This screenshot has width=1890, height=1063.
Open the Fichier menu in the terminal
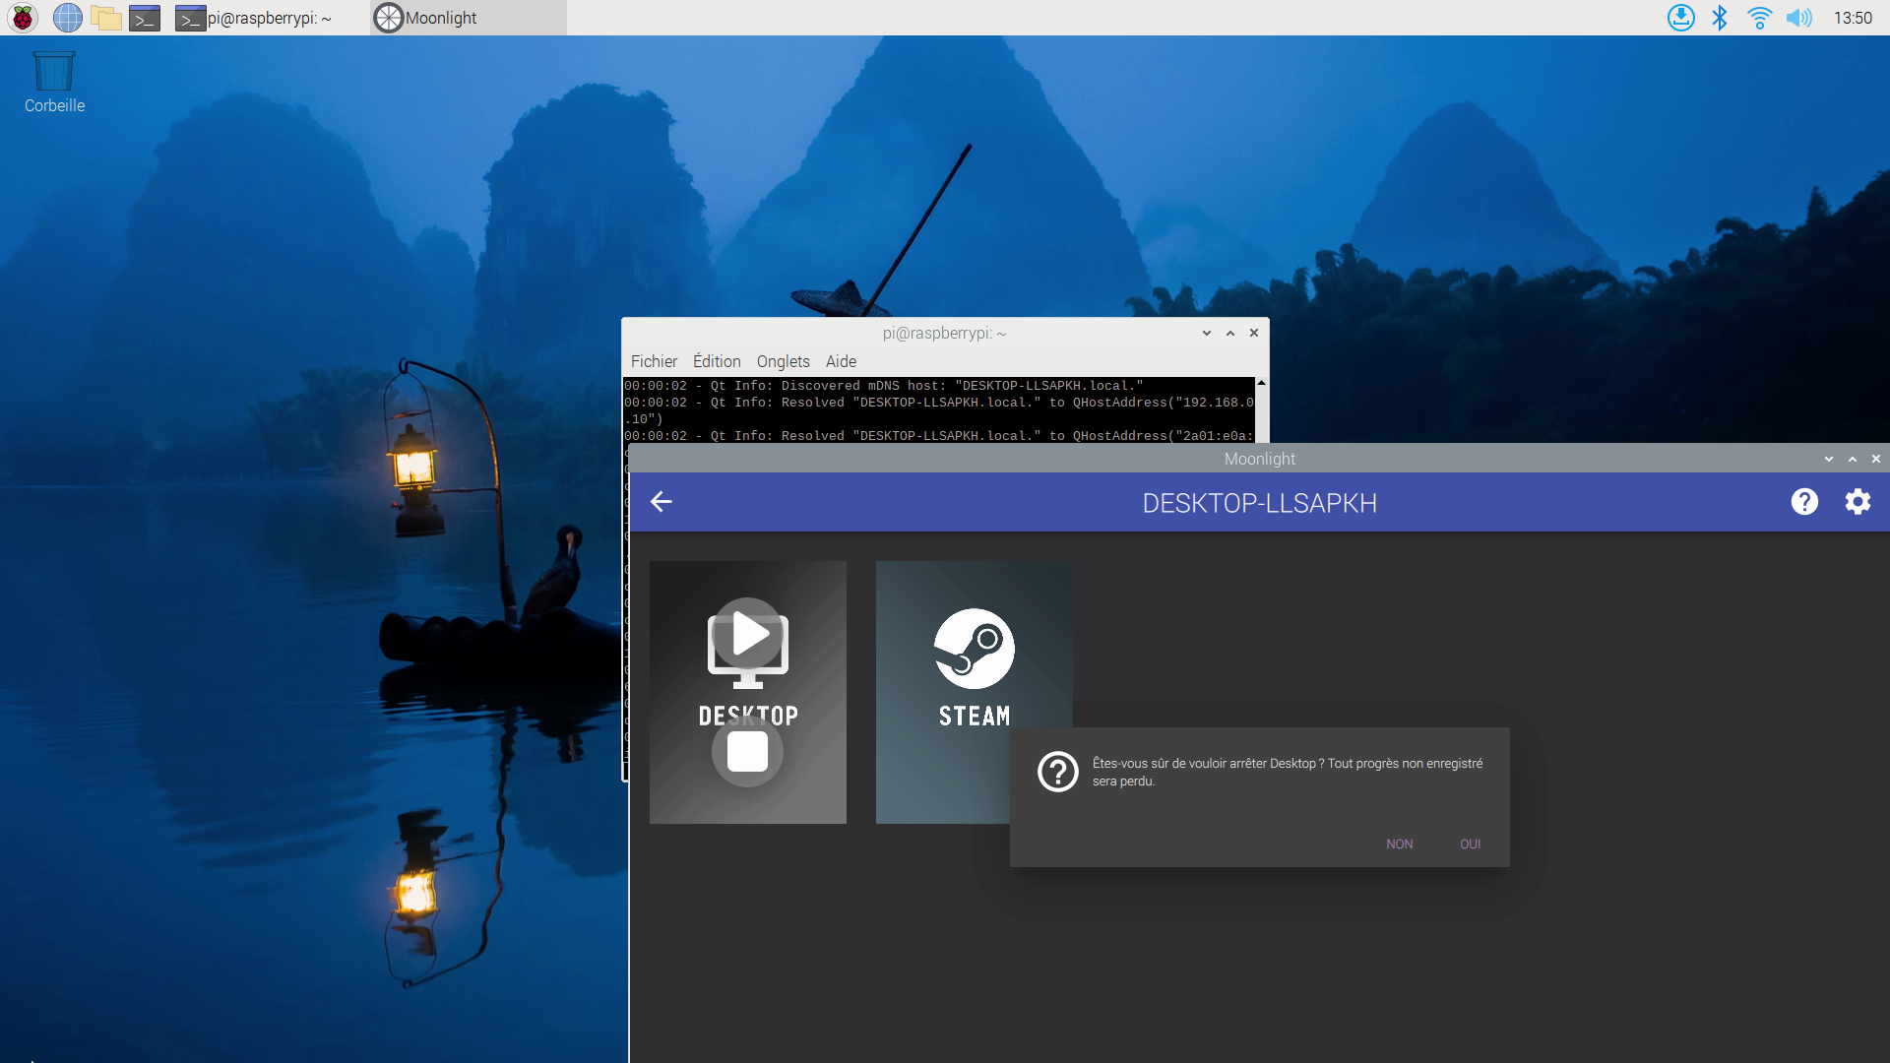click(654, 361)
